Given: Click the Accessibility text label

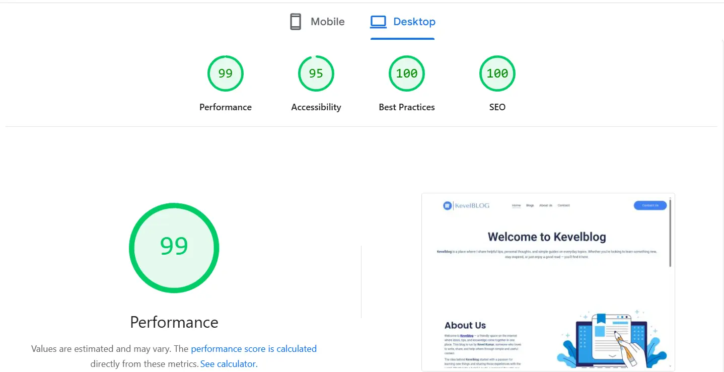Looking at the screenshot, I should 316,107.
